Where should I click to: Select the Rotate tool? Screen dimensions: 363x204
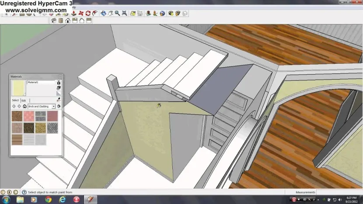87,14
